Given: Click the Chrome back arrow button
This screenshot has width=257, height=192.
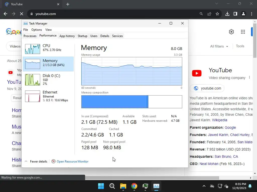Looking at the screenshot, I should pyautogui.click(x=6, y=14).
